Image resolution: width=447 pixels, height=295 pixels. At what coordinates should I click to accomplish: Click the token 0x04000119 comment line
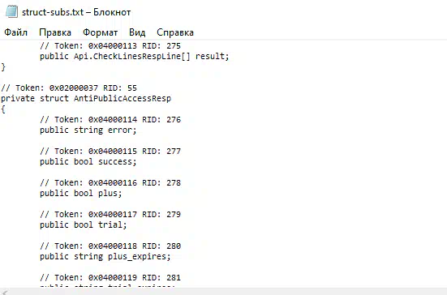point(110,278)
